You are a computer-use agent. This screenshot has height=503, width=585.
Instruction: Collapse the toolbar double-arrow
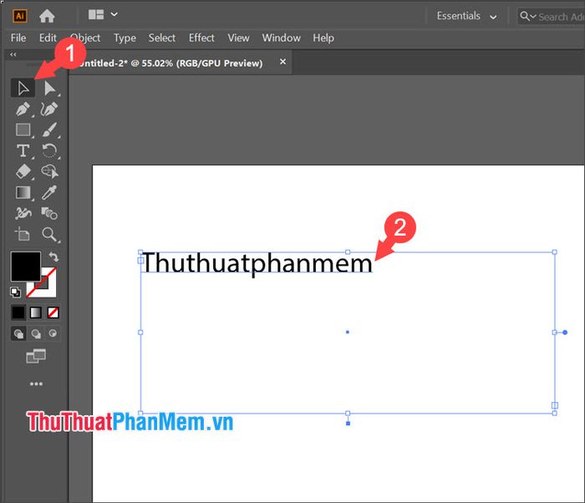(x=13, y=54)
